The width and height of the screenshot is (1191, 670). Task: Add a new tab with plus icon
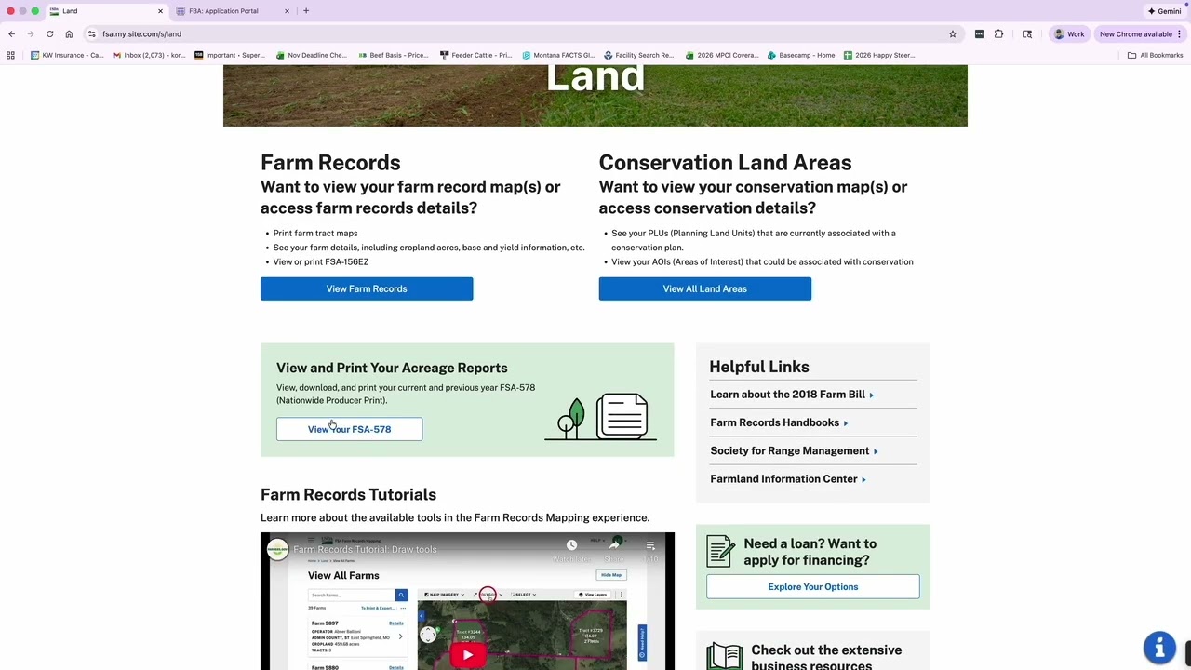pyautogui.click(x=306, y=11)
